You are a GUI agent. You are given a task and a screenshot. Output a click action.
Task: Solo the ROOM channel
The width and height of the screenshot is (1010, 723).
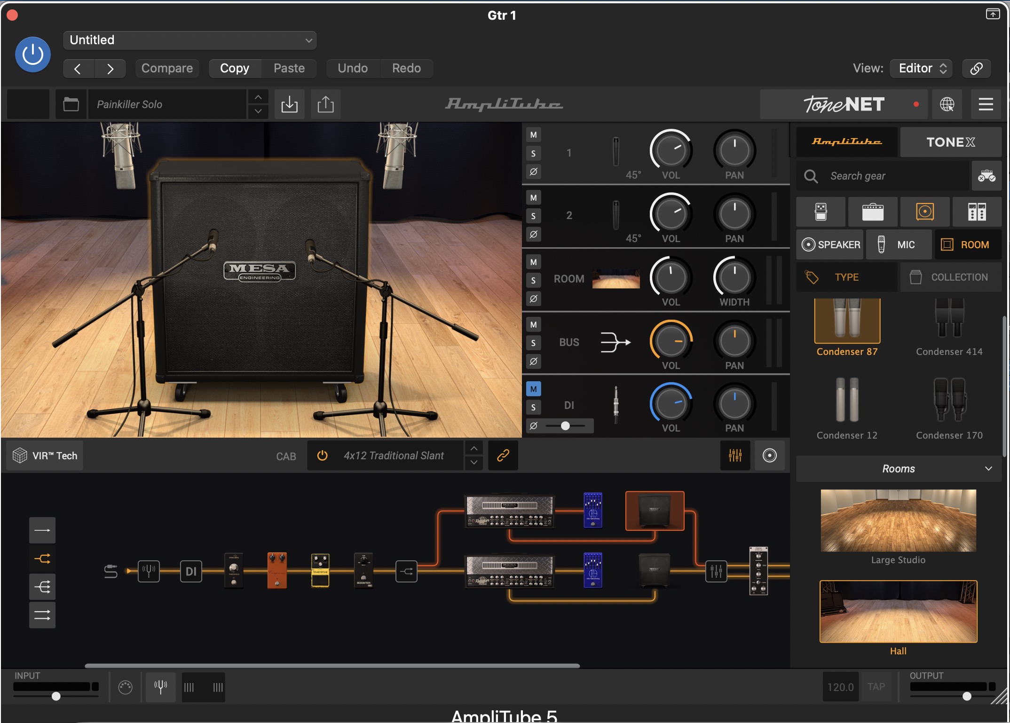point(533,280)
